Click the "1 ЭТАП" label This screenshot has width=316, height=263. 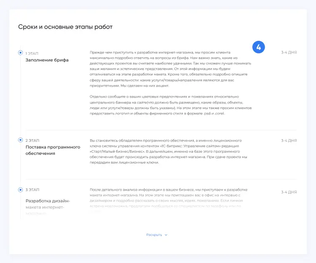click(x=32, y=53)
